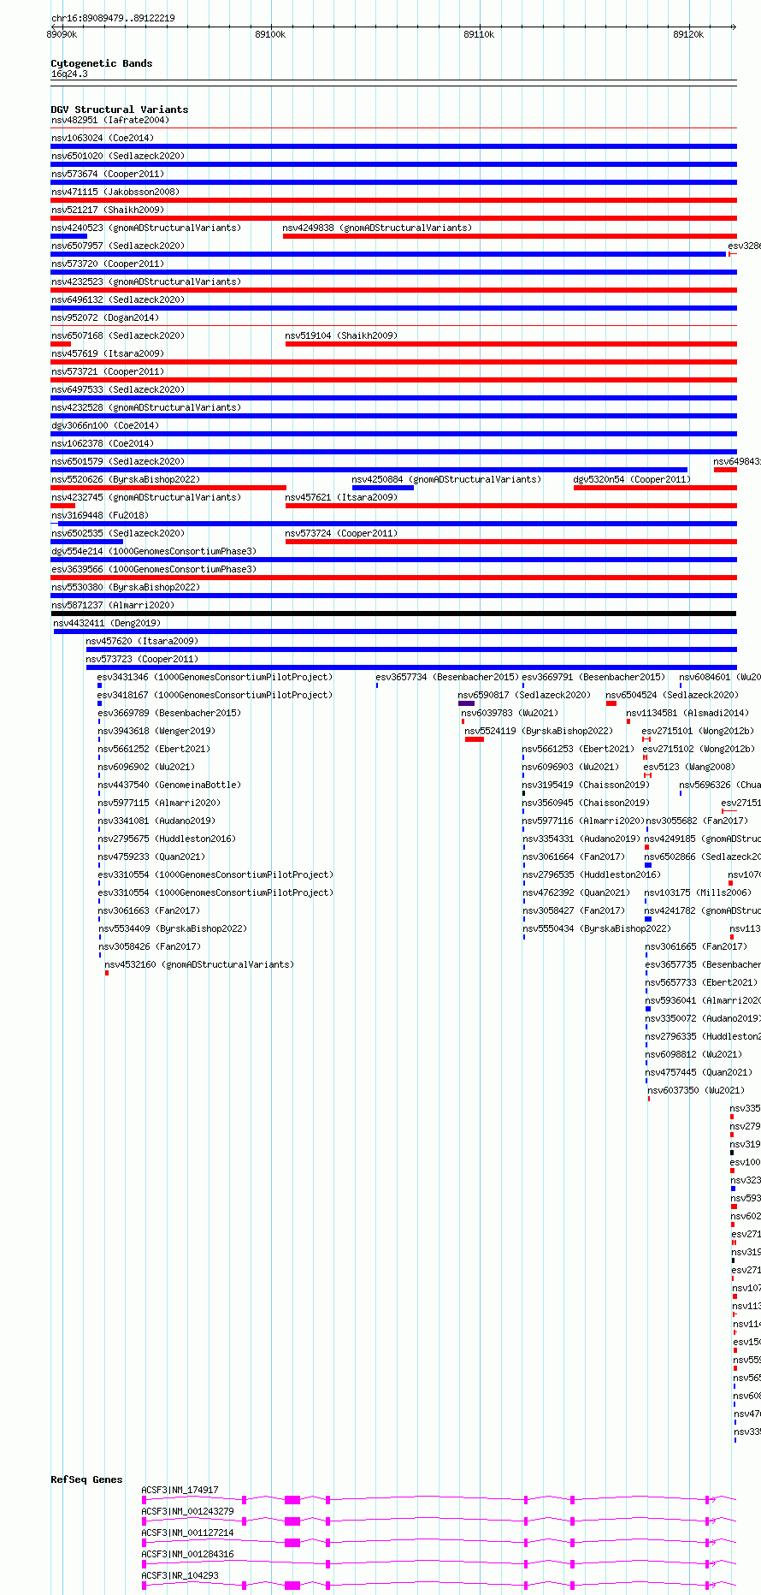Open nsv4249838 gnomAD structural variant
The image size is (761, 1595).
(377, 228)
